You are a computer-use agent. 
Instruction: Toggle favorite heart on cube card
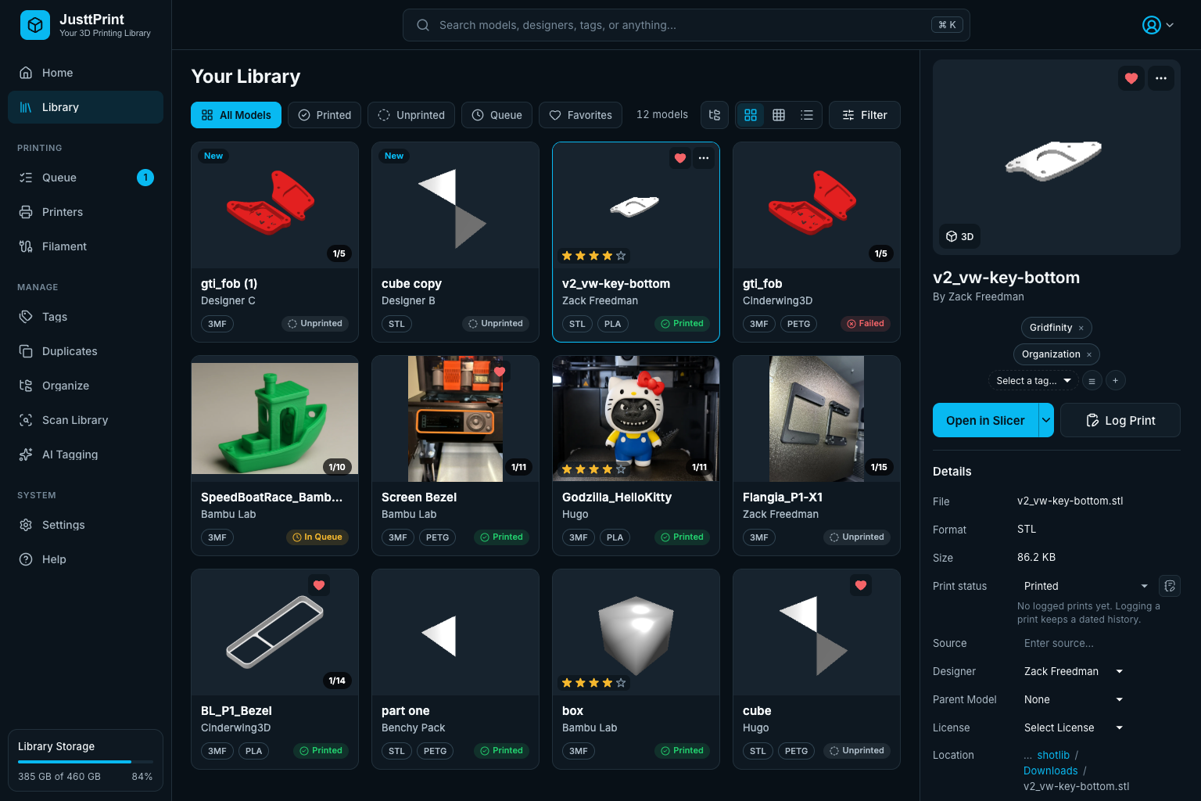click(x=861, y=585)
